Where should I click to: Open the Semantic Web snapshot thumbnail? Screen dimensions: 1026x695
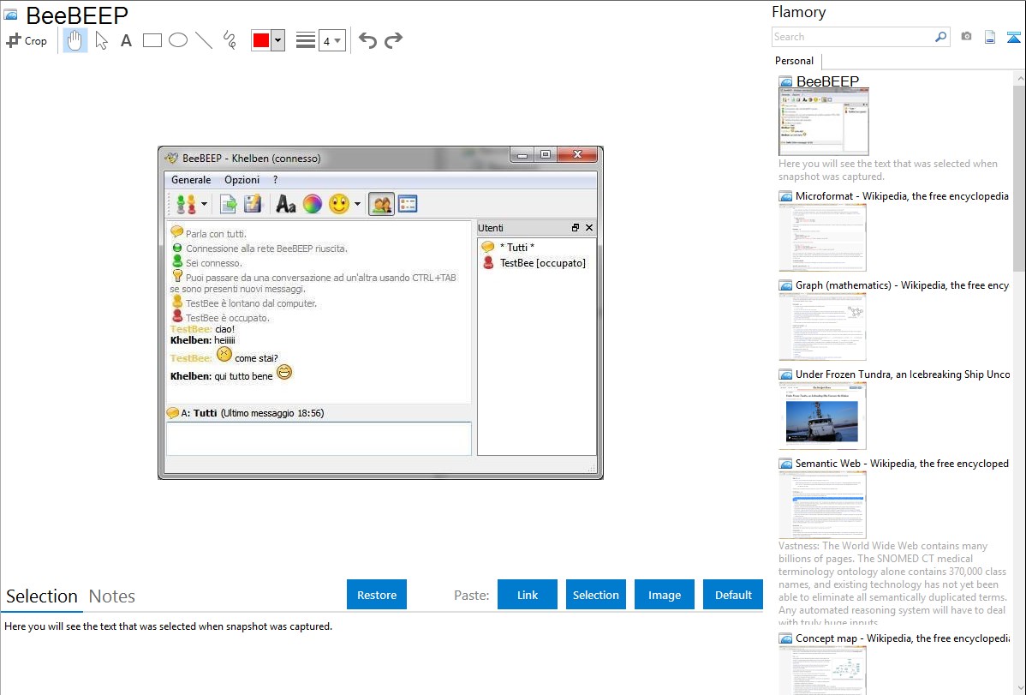(x=822, y=505)
